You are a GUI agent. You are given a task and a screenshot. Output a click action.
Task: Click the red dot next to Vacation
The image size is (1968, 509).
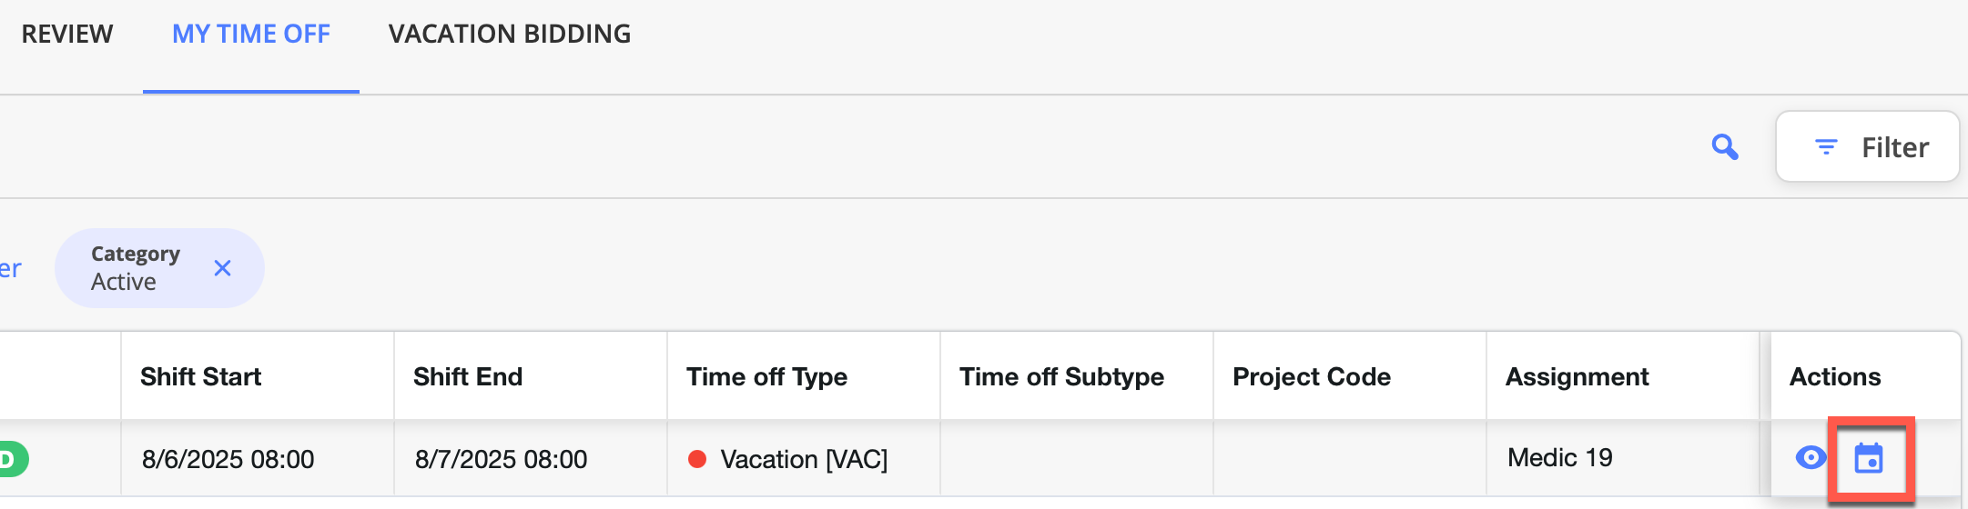pyautogui.click(x=697, y=459)
